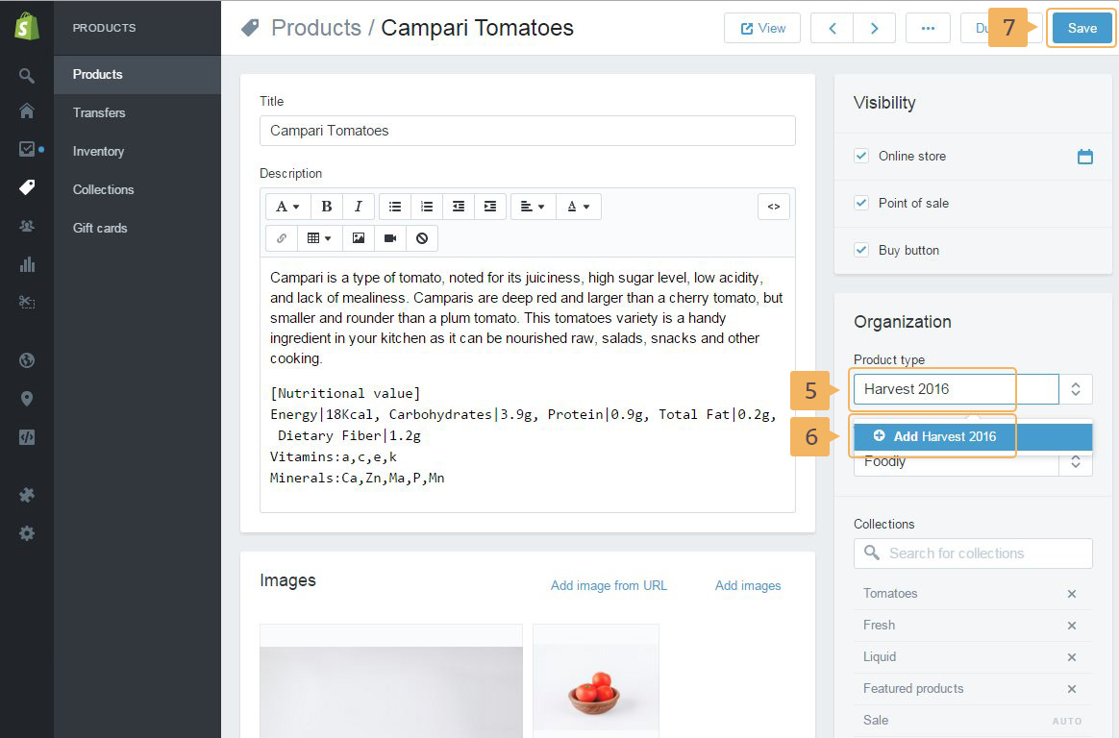Click the Add image from URL link
This screenshot has height=738, width=1119.
click(609, 585)
